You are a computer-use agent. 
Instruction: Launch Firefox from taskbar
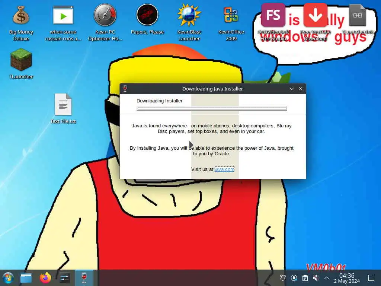point(45,278)
